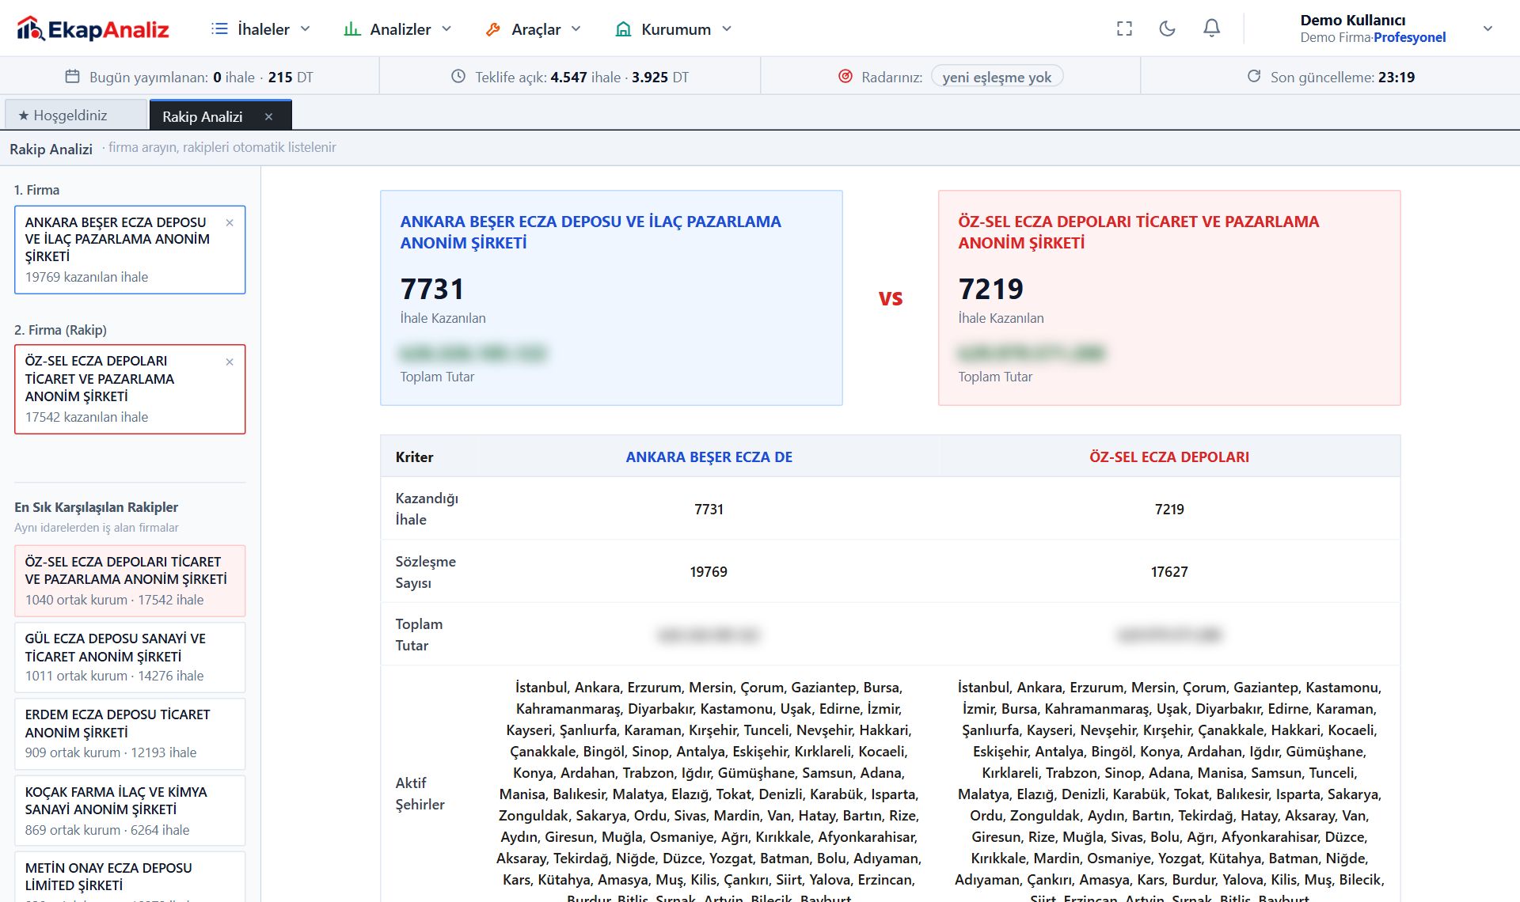
Task: Click the radar target icon
Action: click(845, 76)
